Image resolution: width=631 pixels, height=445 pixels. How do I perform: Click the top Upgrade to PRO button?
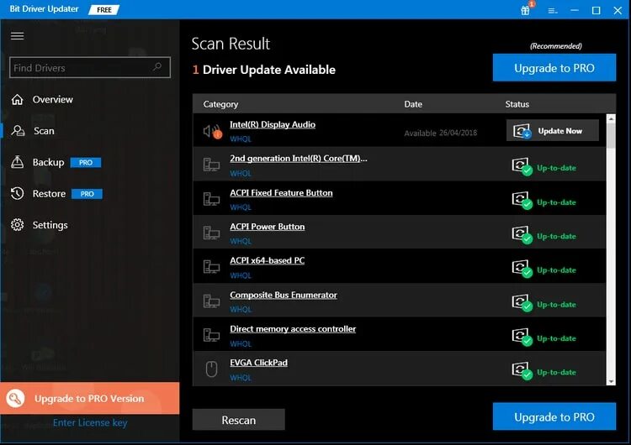[x=554, y=68]
